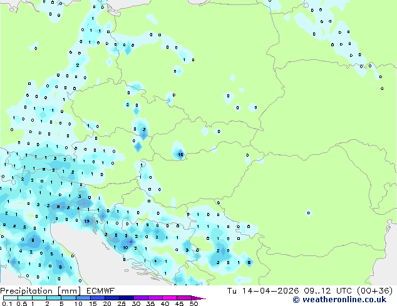Select the 40–45 mm magenta legend swatch
This screenshot has height=306, width=397.
point(170,298)
